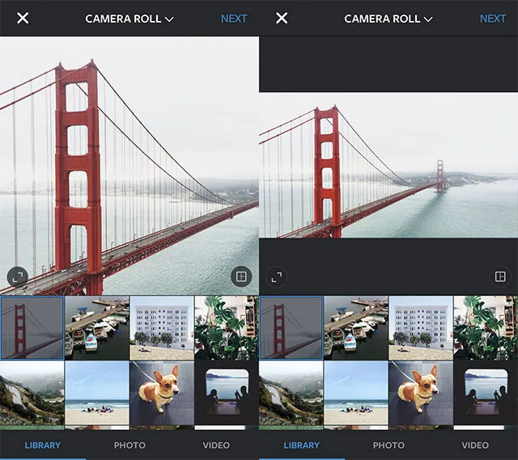Image resolution: width=518 pixels, height=460 pixels.
Task: Choose the coastal road thumbnail on left screen
Action: point(32,393)
